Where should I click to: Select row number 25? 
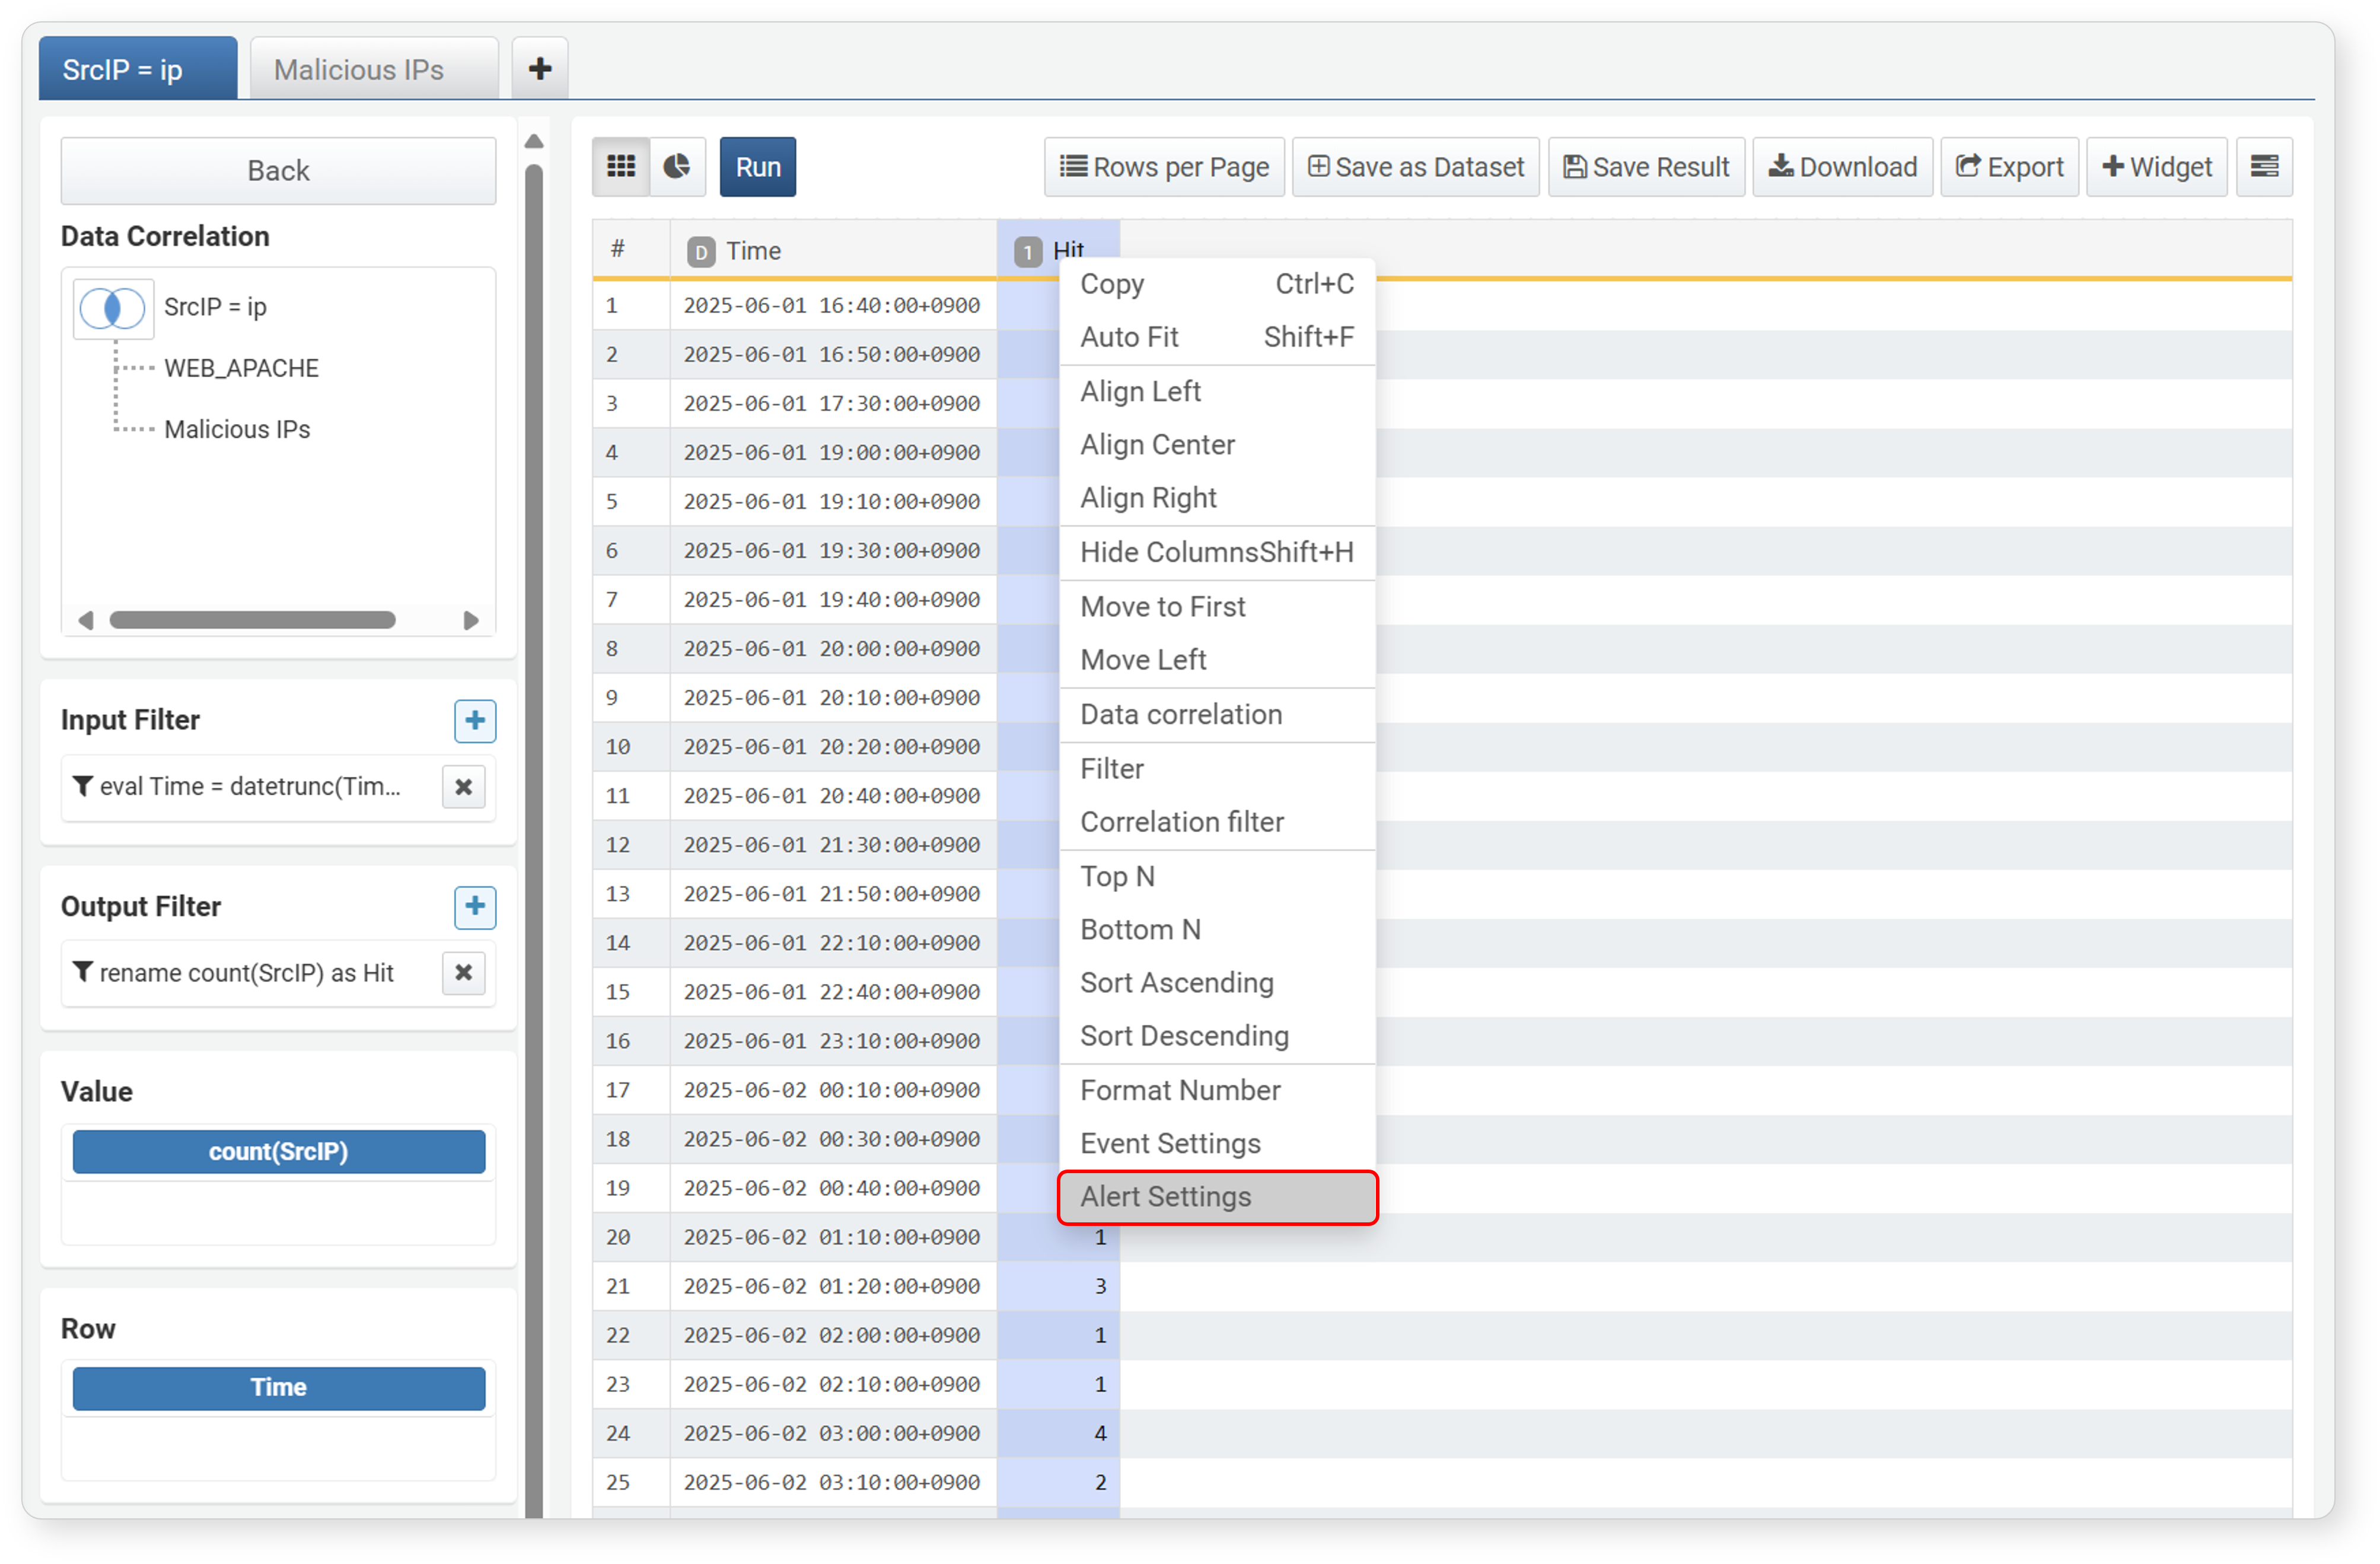pos(631,1482)
